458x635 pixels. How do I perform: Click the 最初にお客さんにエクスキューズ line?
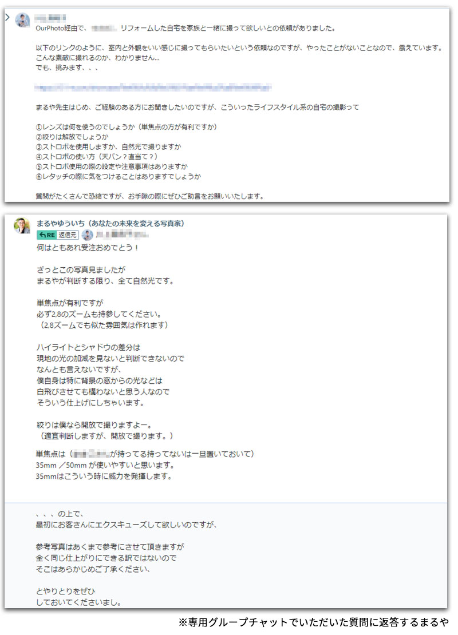[x=126, y=524]
